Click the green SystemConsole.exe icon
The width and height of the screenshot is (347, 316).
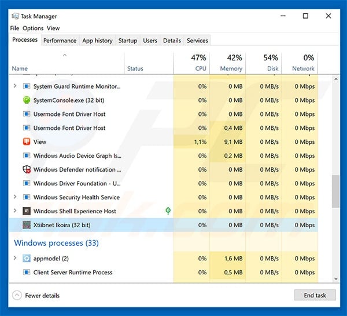27,100
